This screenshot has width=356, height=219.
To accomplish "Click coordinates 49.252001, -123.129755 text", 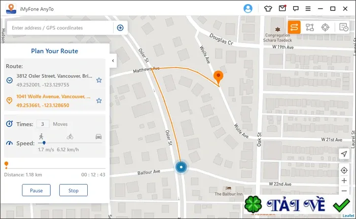I will (43, 85).
